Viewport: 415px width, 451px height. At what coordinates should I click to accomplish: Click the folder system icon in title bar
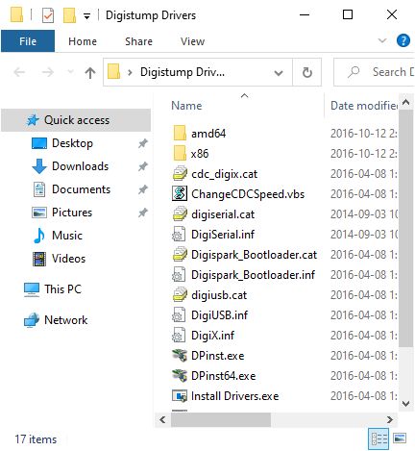[16, 15]
